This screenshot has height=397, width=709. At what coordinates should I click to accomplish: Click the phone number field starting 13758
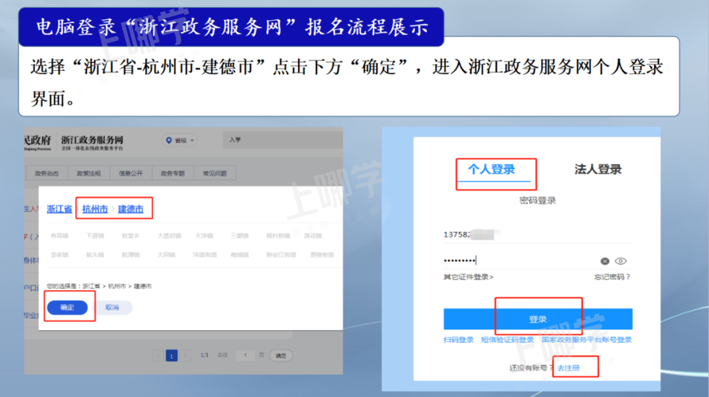(x=537, y=234)
